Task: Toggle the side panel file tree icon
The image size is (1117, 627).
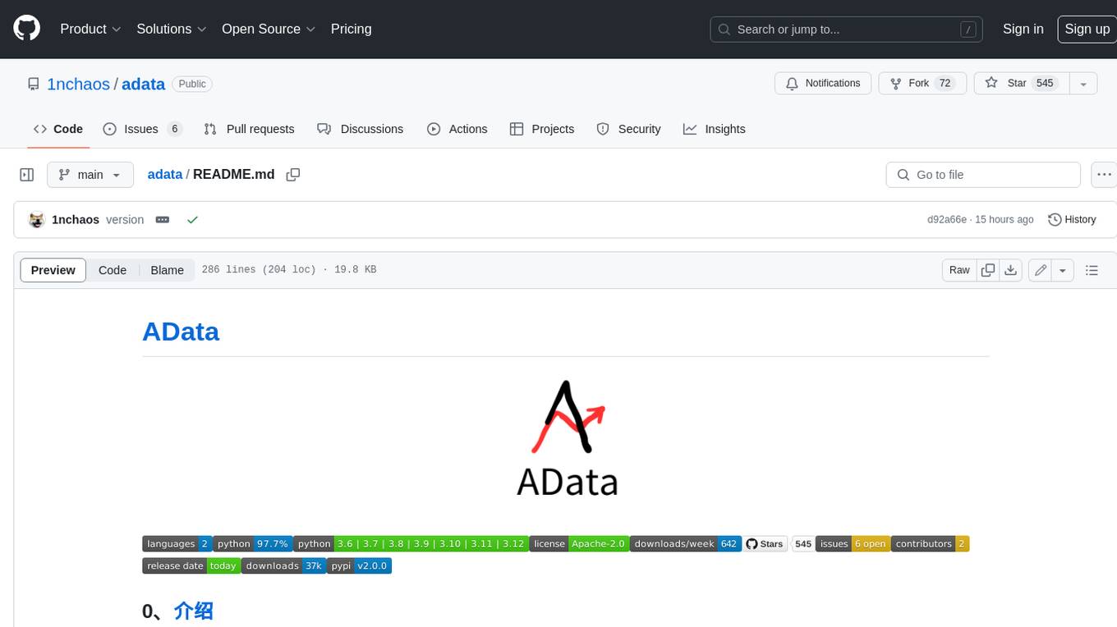Action: pyautogui.click(x=27, y=175)
